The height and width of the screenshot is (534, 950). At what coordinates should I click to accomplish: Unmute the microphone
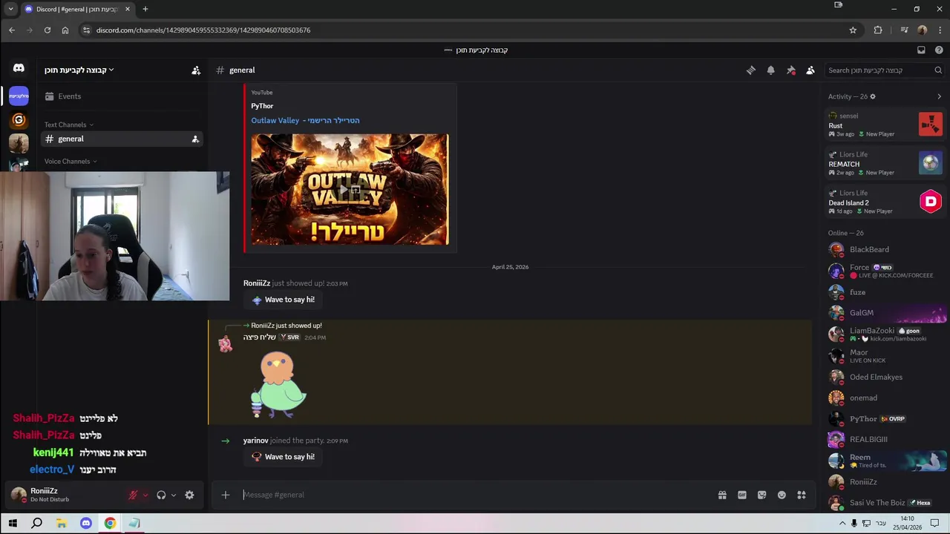pyautogui.click(x=133, y=495)
